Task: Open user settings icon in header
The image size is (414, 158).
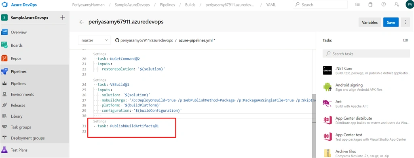Action: 397,4
